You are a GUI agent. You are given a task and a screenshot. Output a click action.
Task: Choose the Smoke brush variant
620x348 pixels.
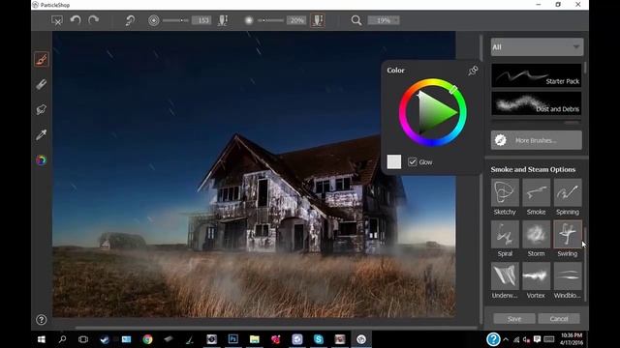point(536,192)
